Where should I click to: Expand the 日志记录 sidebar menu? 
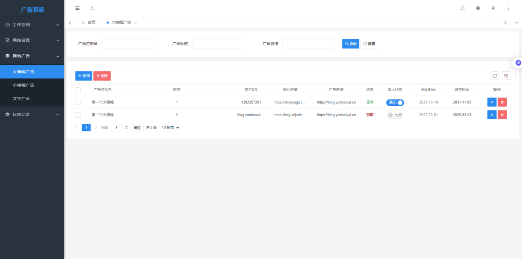(32, 115)
